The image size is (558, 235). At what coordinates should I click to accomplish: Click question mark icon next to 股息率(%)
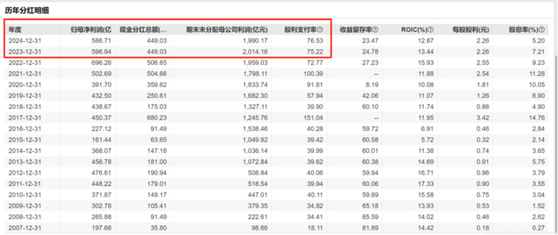[x=542, y=30]
